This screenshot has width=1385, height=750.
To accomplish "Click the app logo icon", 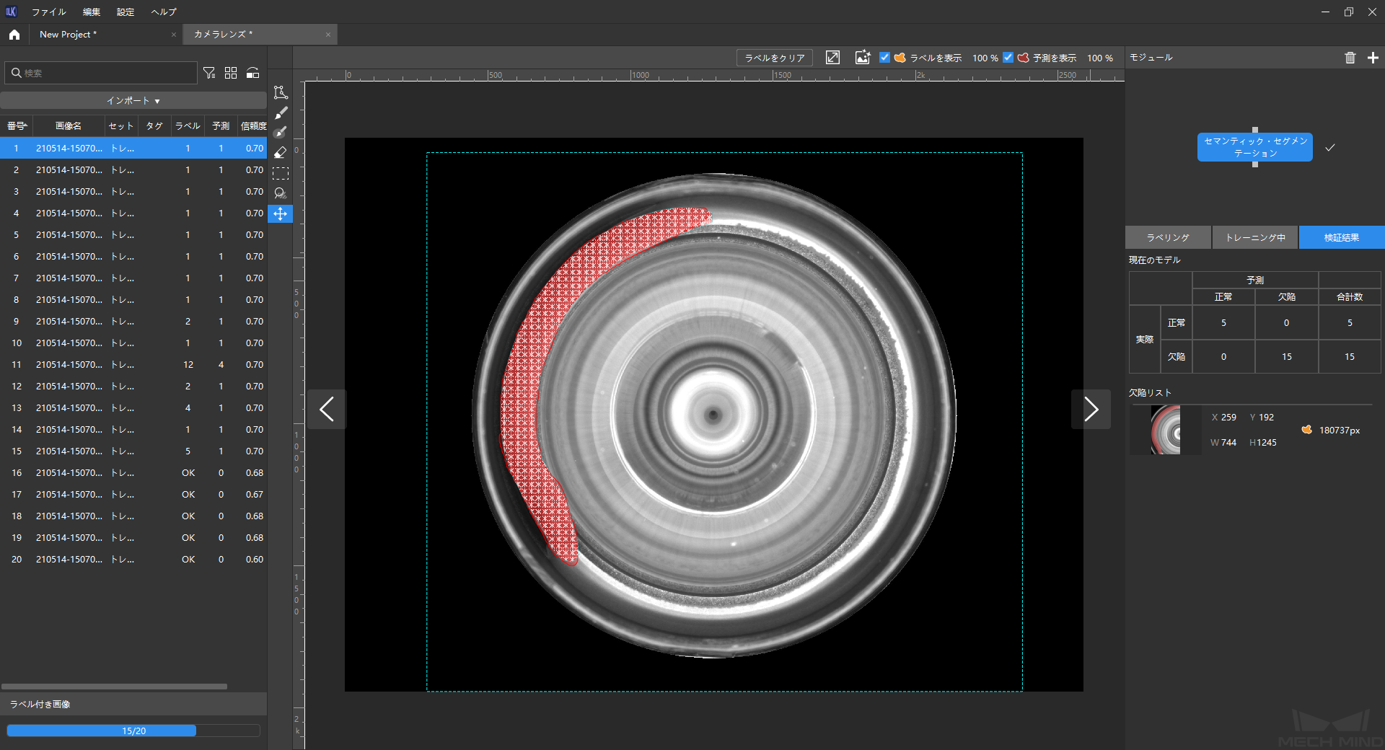I will (x=12, y=12).
